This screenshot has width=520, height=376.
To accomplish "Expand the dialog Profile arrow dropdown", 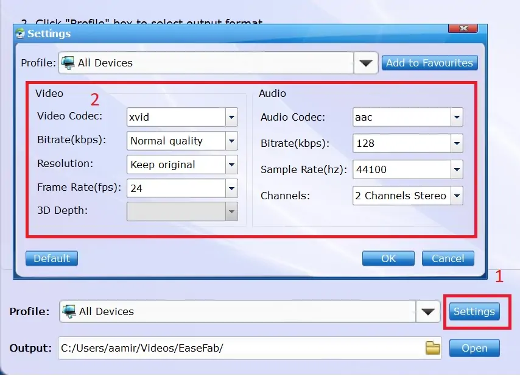I will pos(365,63).
